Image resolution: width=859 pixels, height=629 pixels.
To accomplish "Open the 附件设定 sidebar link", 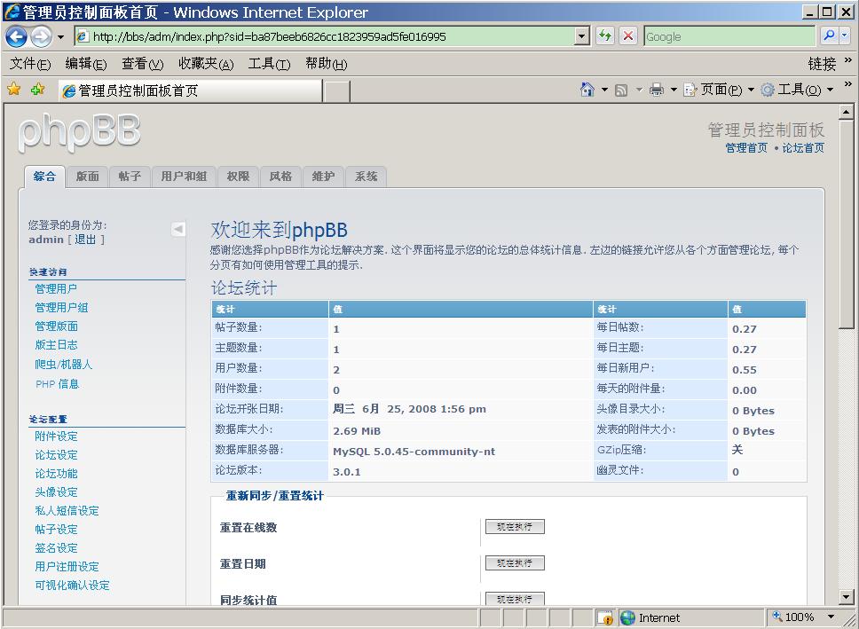I will pos(56,436).
